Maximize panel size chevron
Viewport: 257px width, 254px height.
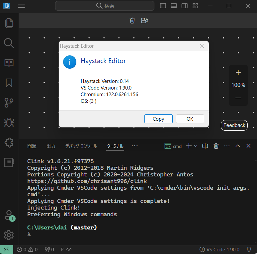[x=238, y=146]
